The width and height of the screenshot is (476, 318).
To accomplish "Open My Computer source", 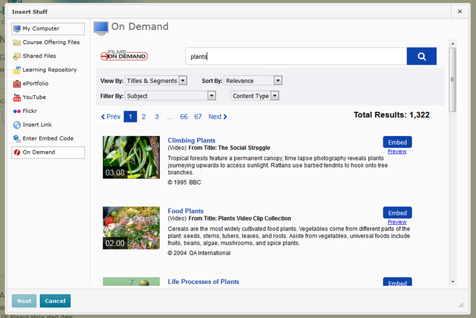I will (x=48, y=29).
